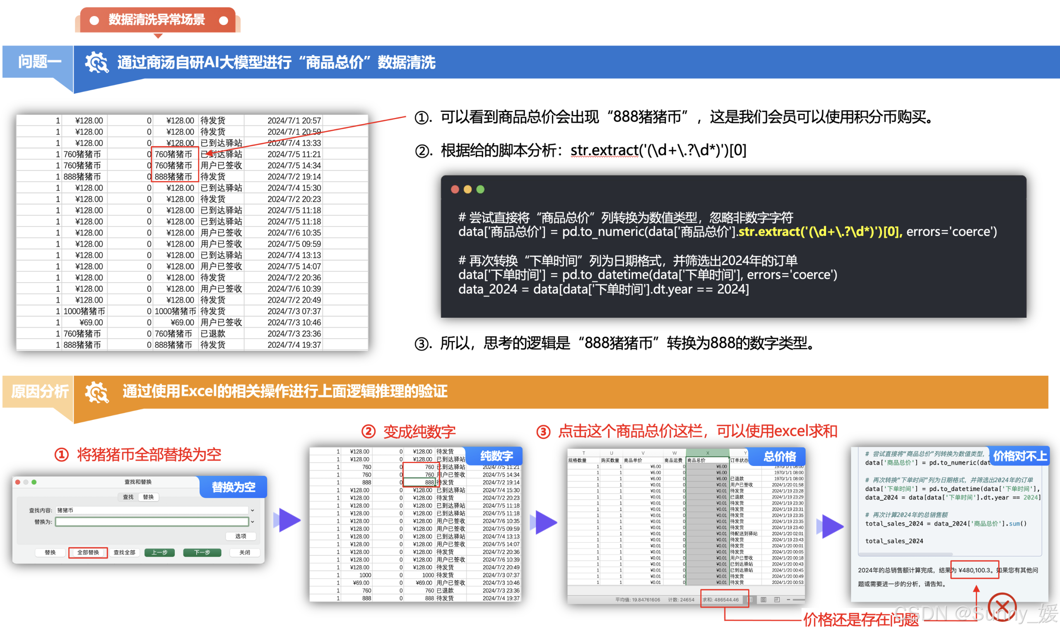
Task: Switch to the 查找 tab
Action: click(128, 497)
